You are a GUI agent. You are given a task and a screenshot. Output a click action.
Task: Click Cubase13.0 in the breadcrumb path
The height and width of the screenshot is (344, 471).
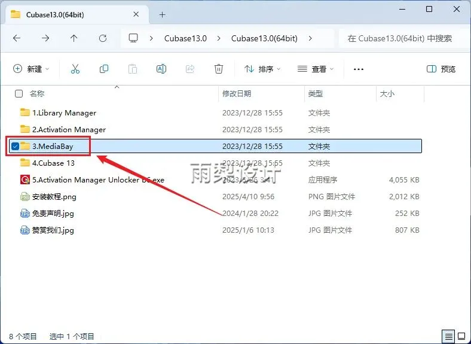pos(185,38)
